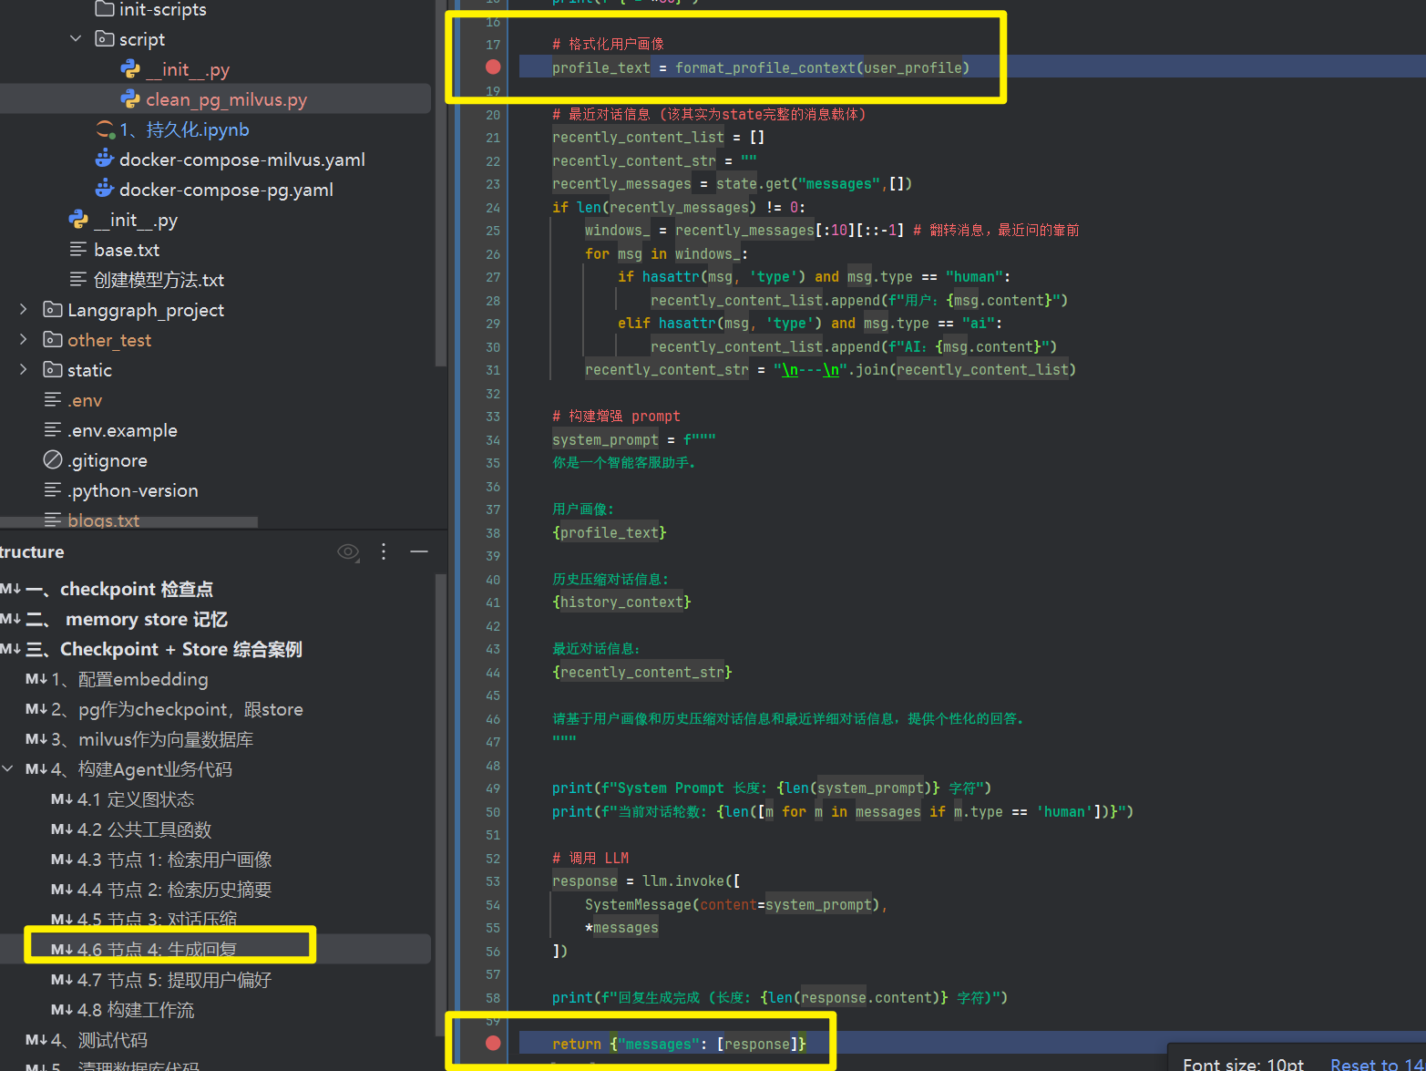Screen dimensions: 1426x1071
Task: Click the .env file icon
Action: (x=53, y=400)
